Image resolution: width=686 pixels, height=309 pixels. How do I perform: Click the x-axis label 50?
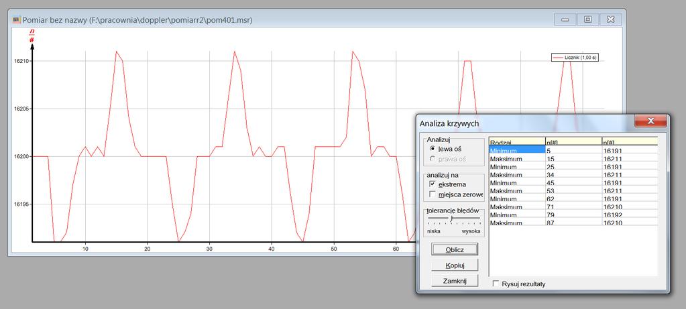[334, 249]
